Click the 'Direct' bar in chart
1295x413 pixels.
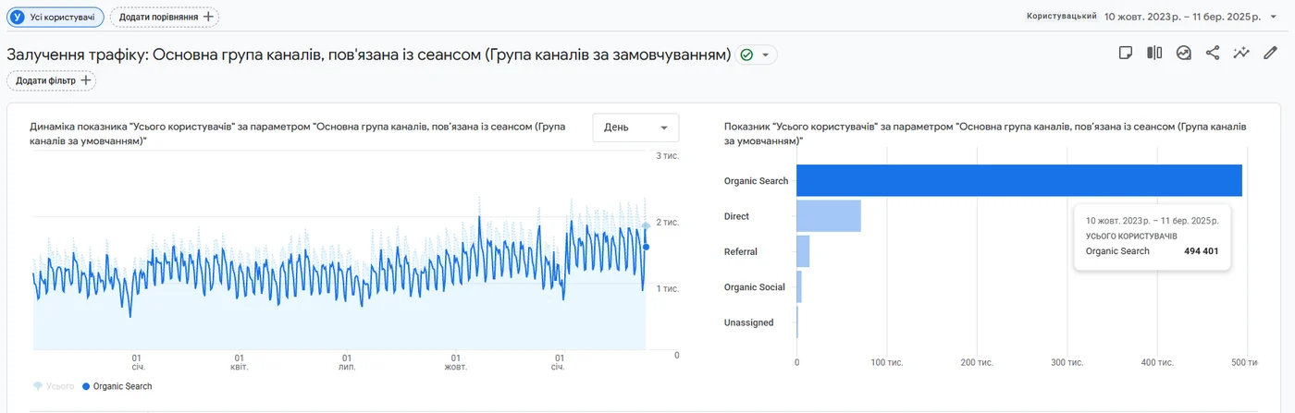[x=829, y=216]
